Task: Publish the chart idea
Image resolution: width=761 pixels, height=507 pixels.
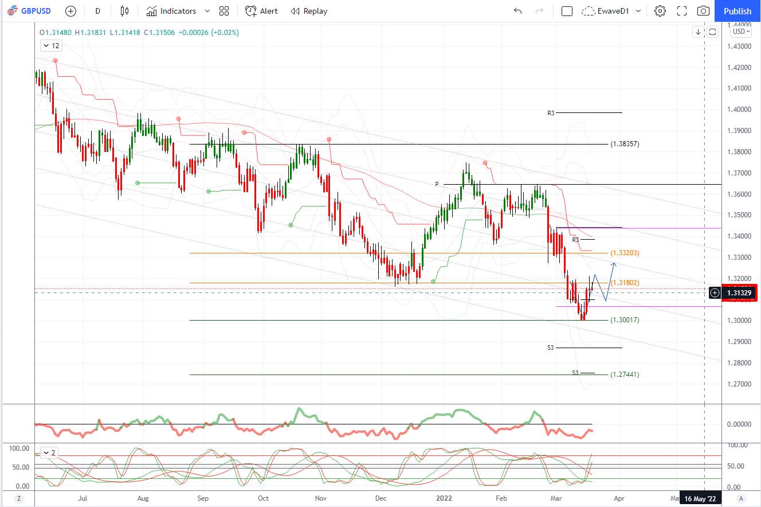Action: pos(738,11)
